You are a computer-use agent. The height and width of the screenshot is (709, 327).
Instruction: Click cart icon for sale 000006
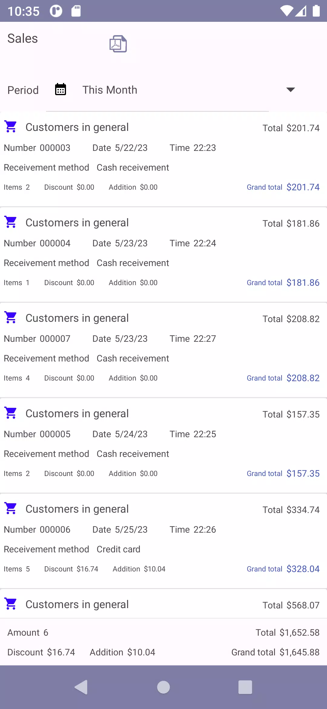pos(11,508)
